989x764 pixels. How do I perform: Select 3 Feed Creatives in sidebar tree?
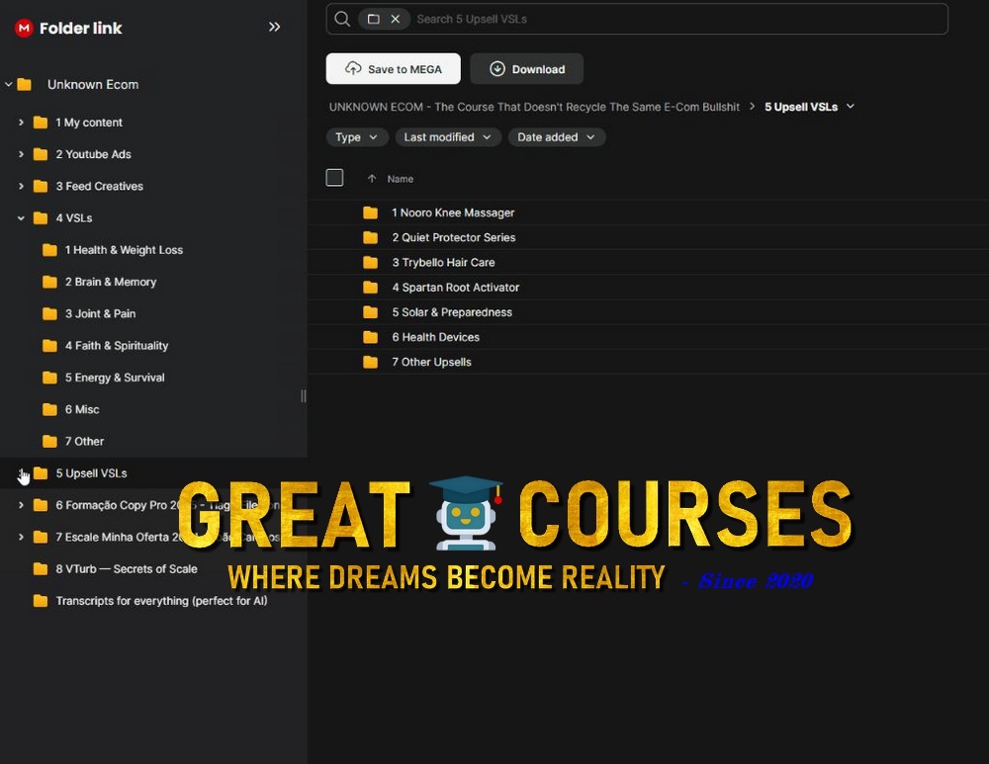100,186
